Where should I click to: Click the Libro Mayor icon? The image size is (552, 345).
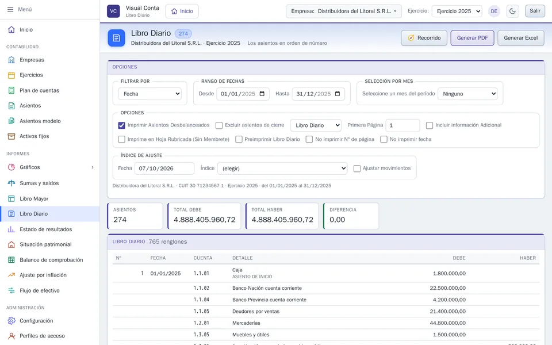(x=11, y=198)
